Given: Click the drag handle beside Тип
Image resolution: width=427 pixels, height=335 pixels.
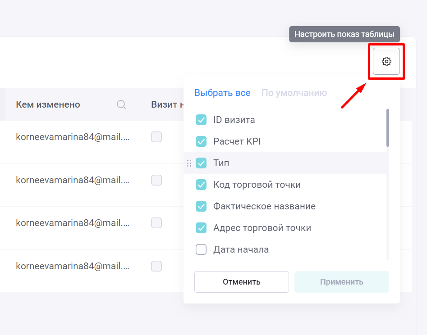Looking at the screenshot, I should 189,163.
